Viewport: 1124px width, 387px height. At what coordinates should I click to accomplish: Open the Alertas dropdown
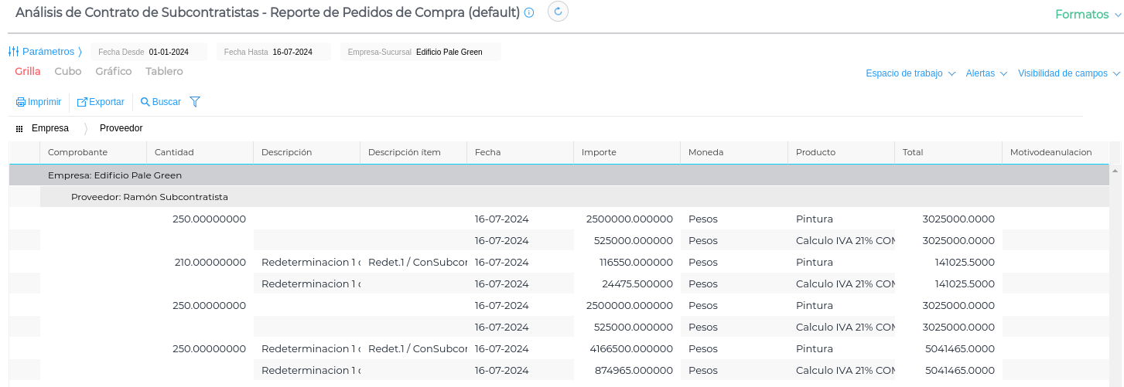[x=986, y=73]
